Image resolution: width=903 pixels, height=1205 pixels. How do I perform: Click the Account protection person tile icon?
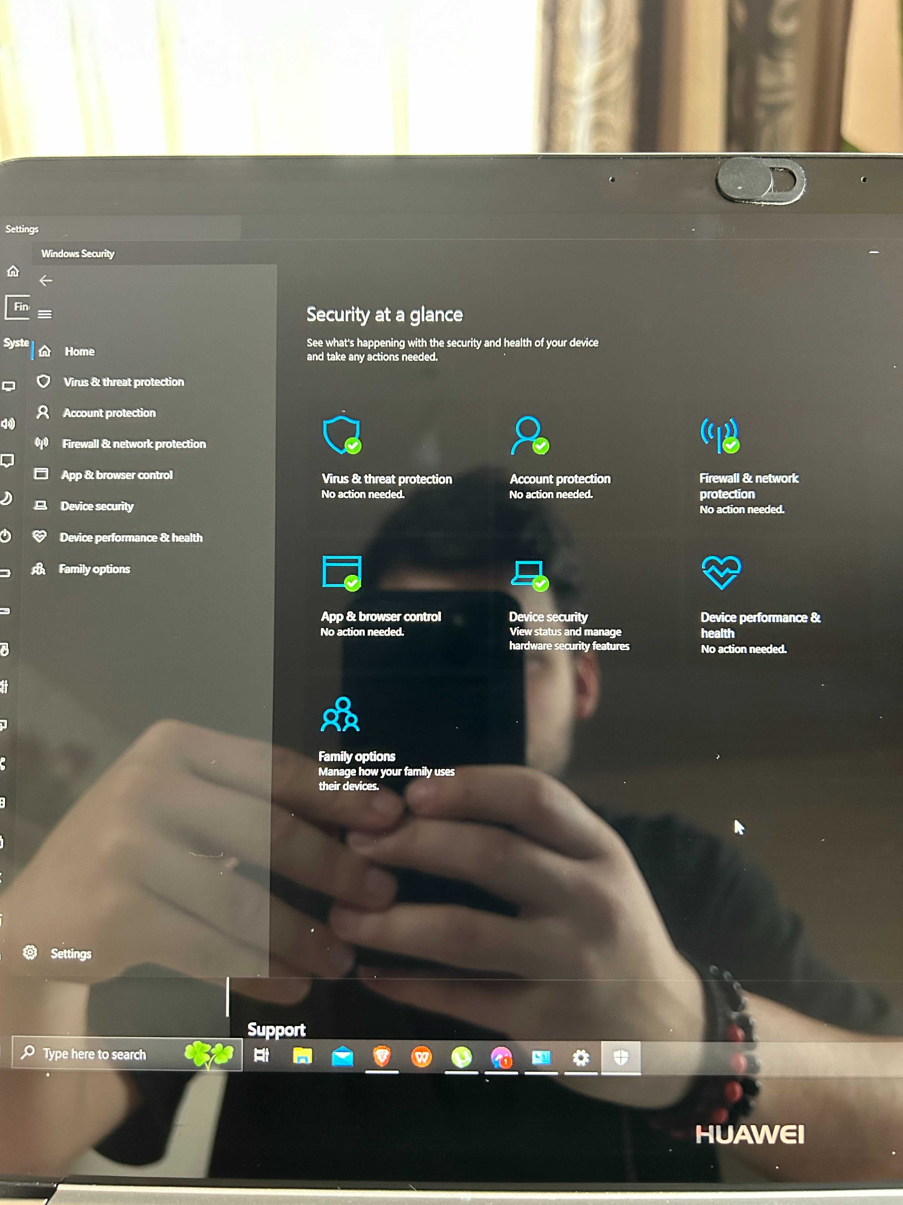(x=530, y=435)
